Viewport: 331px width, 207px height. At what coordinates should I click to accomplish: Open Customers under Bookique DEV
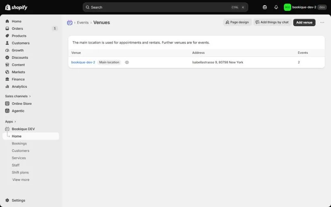(31, 151)
